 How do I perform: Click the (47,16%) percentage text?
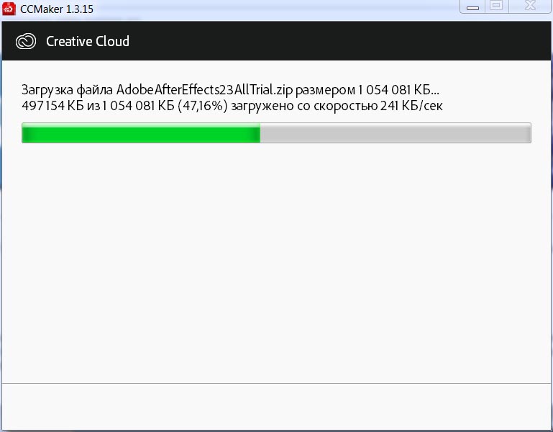203,106
